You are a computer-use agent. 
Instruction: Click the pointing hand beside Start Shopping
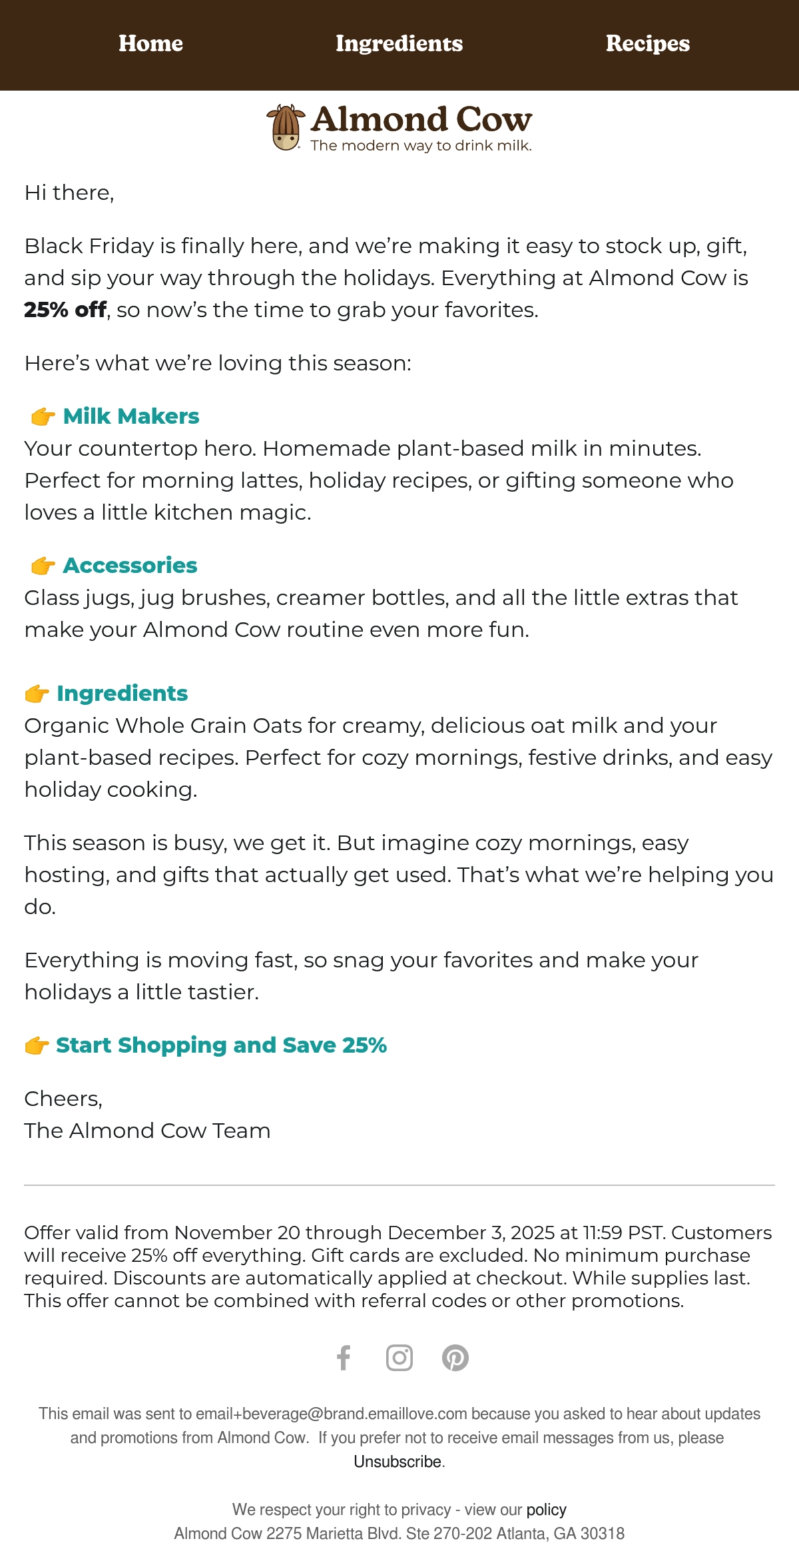coord(37,1046)
